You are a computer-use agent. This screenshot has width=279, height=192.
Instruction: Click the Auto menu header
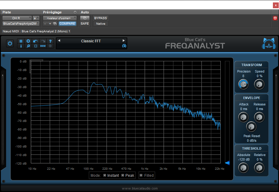85,12
